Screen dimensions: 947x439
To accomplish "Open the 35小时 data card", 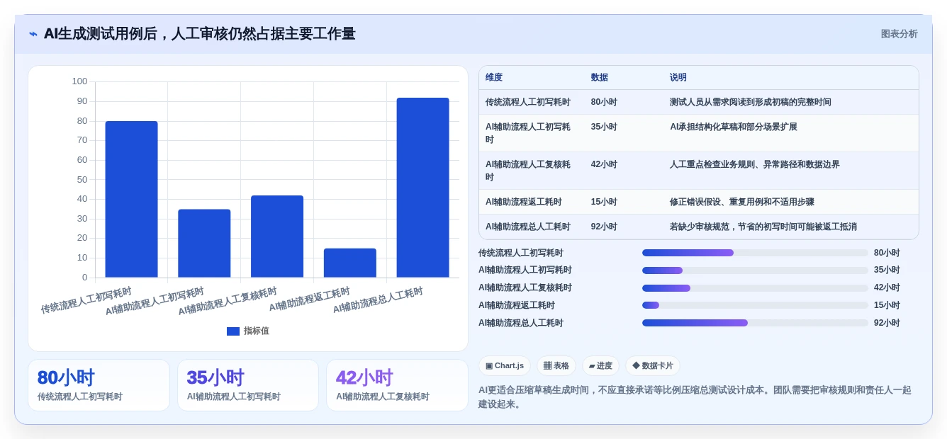I will coord(248,385).
